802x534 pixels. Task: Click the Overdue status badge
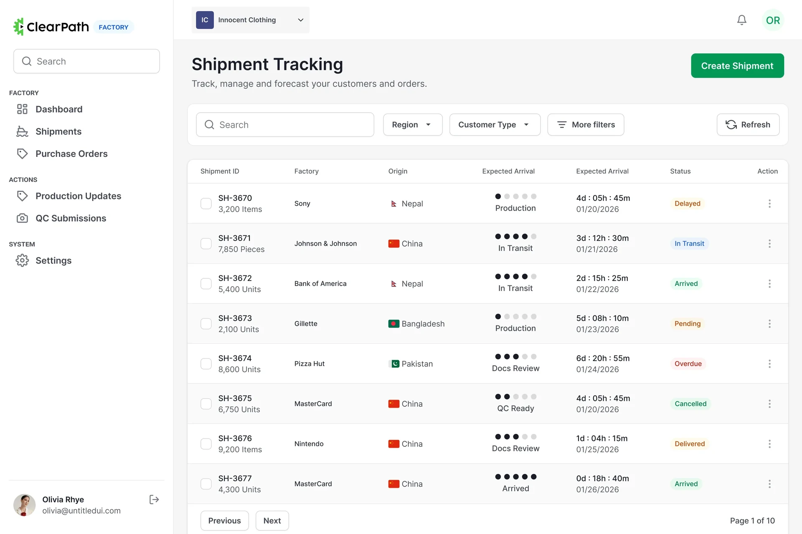688,364
